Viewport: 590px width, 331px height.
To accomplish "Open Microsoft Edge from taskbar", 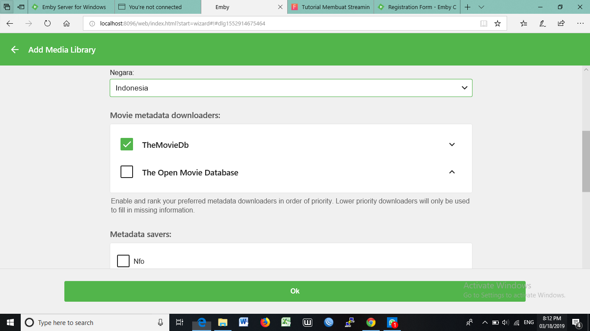I will (202, 322).
